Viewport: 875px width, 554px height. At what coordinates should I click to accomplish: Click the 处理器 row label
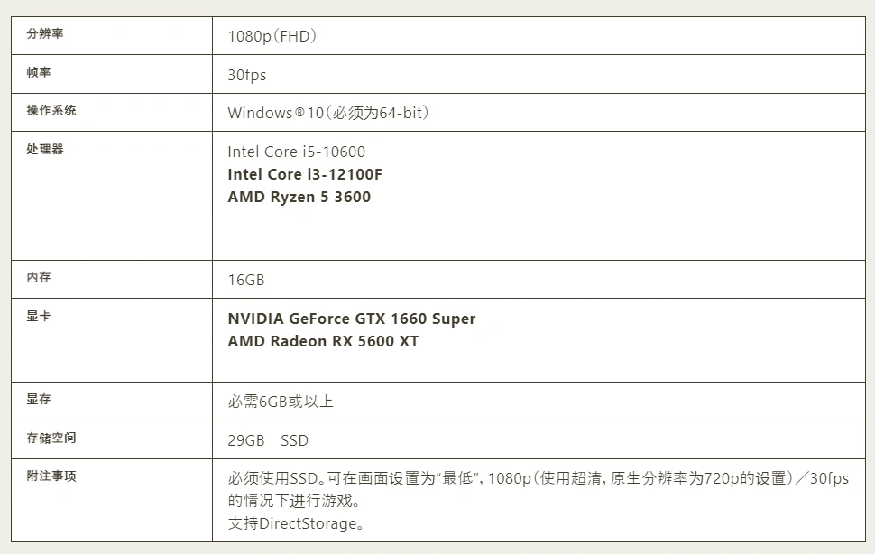pos(45,150)
